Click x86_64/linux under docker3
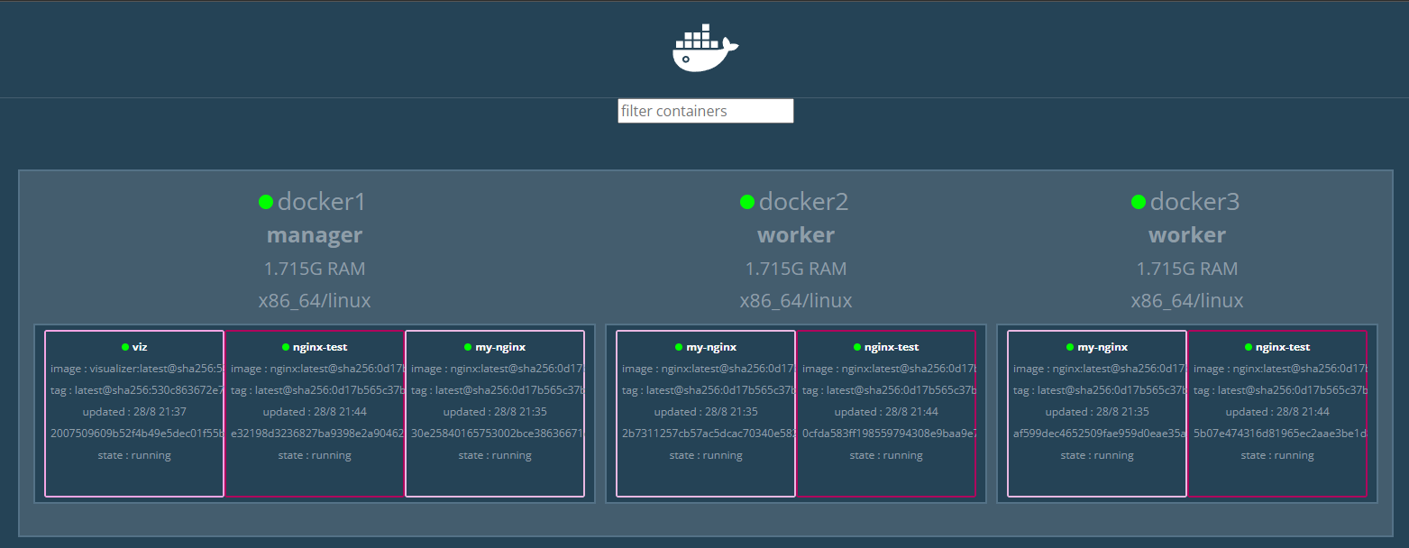The image size is (1409, 548). (1187, 301)
